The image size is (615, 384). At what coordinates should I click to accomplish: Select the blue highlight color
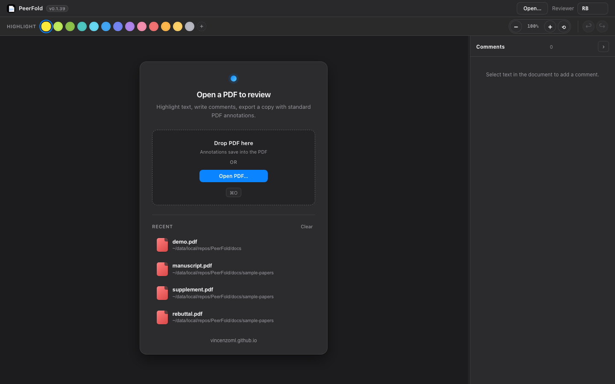tap(106, 26)
